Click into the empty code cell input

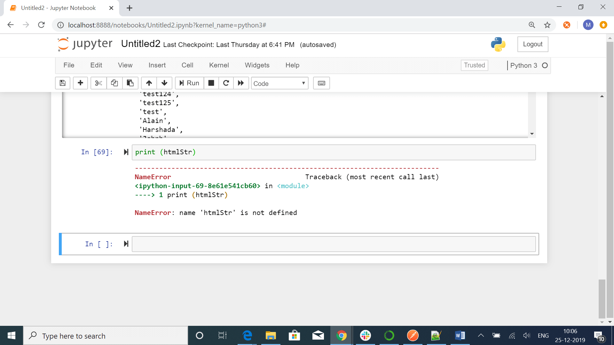click(x=334, y=244)
